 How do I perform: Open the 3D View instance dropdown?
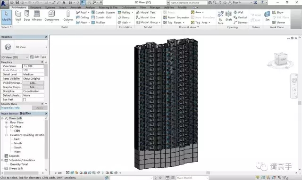coord(15,57)
